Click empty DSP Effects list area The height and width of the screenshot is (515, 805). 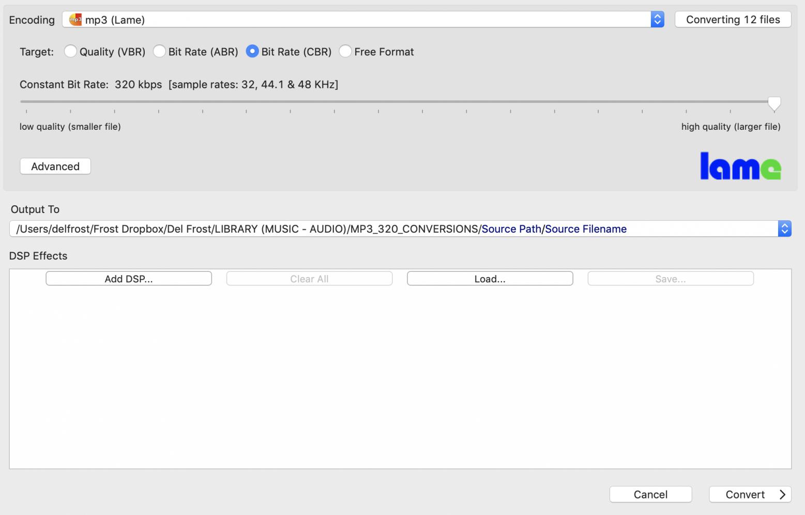point(400,377)
